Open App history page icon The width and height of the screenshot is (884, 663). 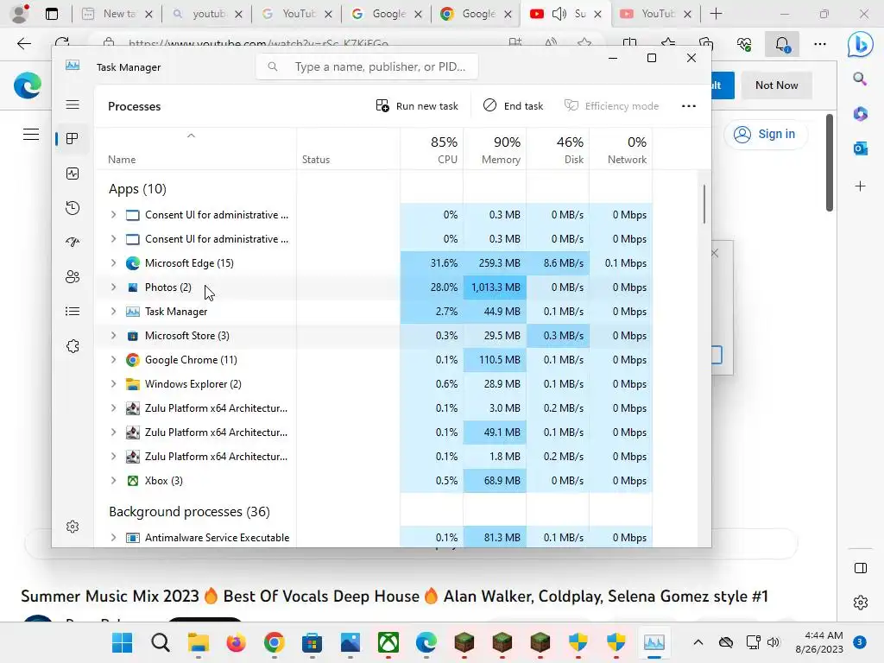coord(73,208)
